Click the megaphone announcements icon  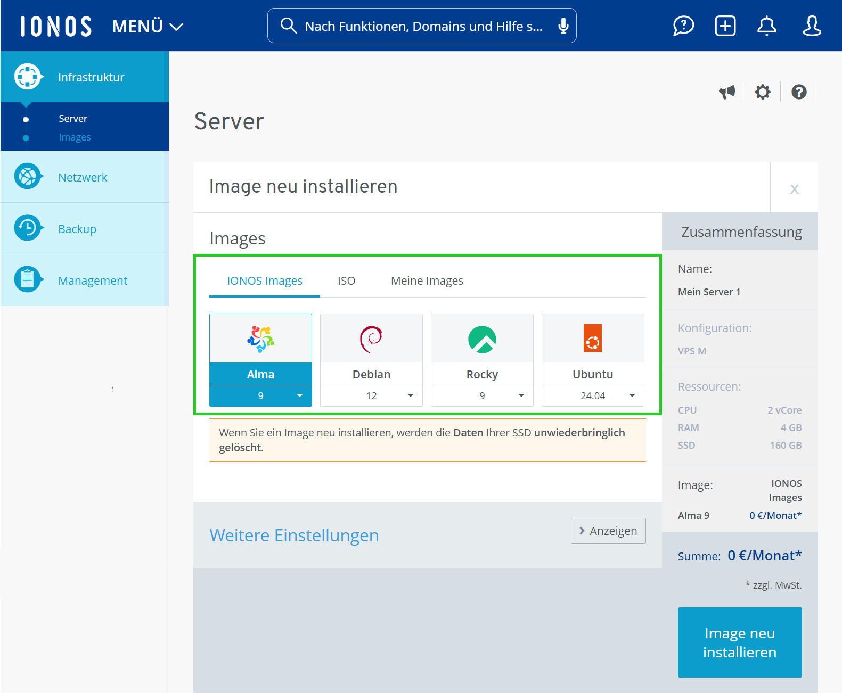[x=726, y=92]
